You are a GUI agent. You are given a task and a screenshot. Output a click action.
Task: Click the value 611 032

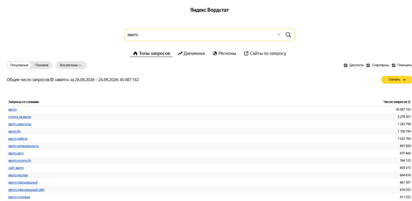click(405, 197)
